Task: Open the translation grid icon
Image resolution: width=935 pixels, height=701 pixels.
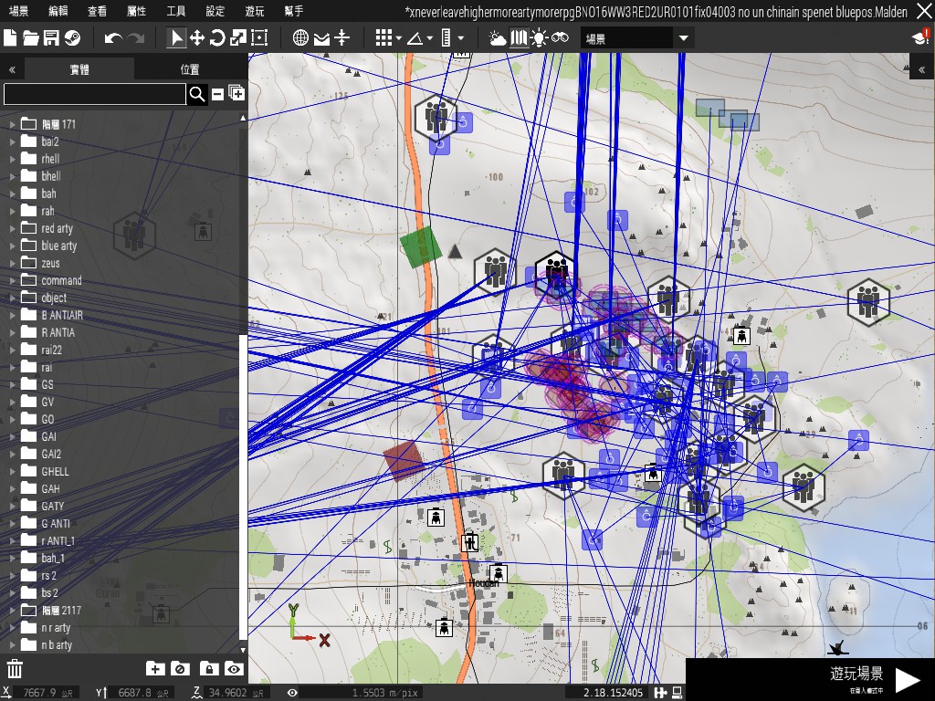Action: 383,38
